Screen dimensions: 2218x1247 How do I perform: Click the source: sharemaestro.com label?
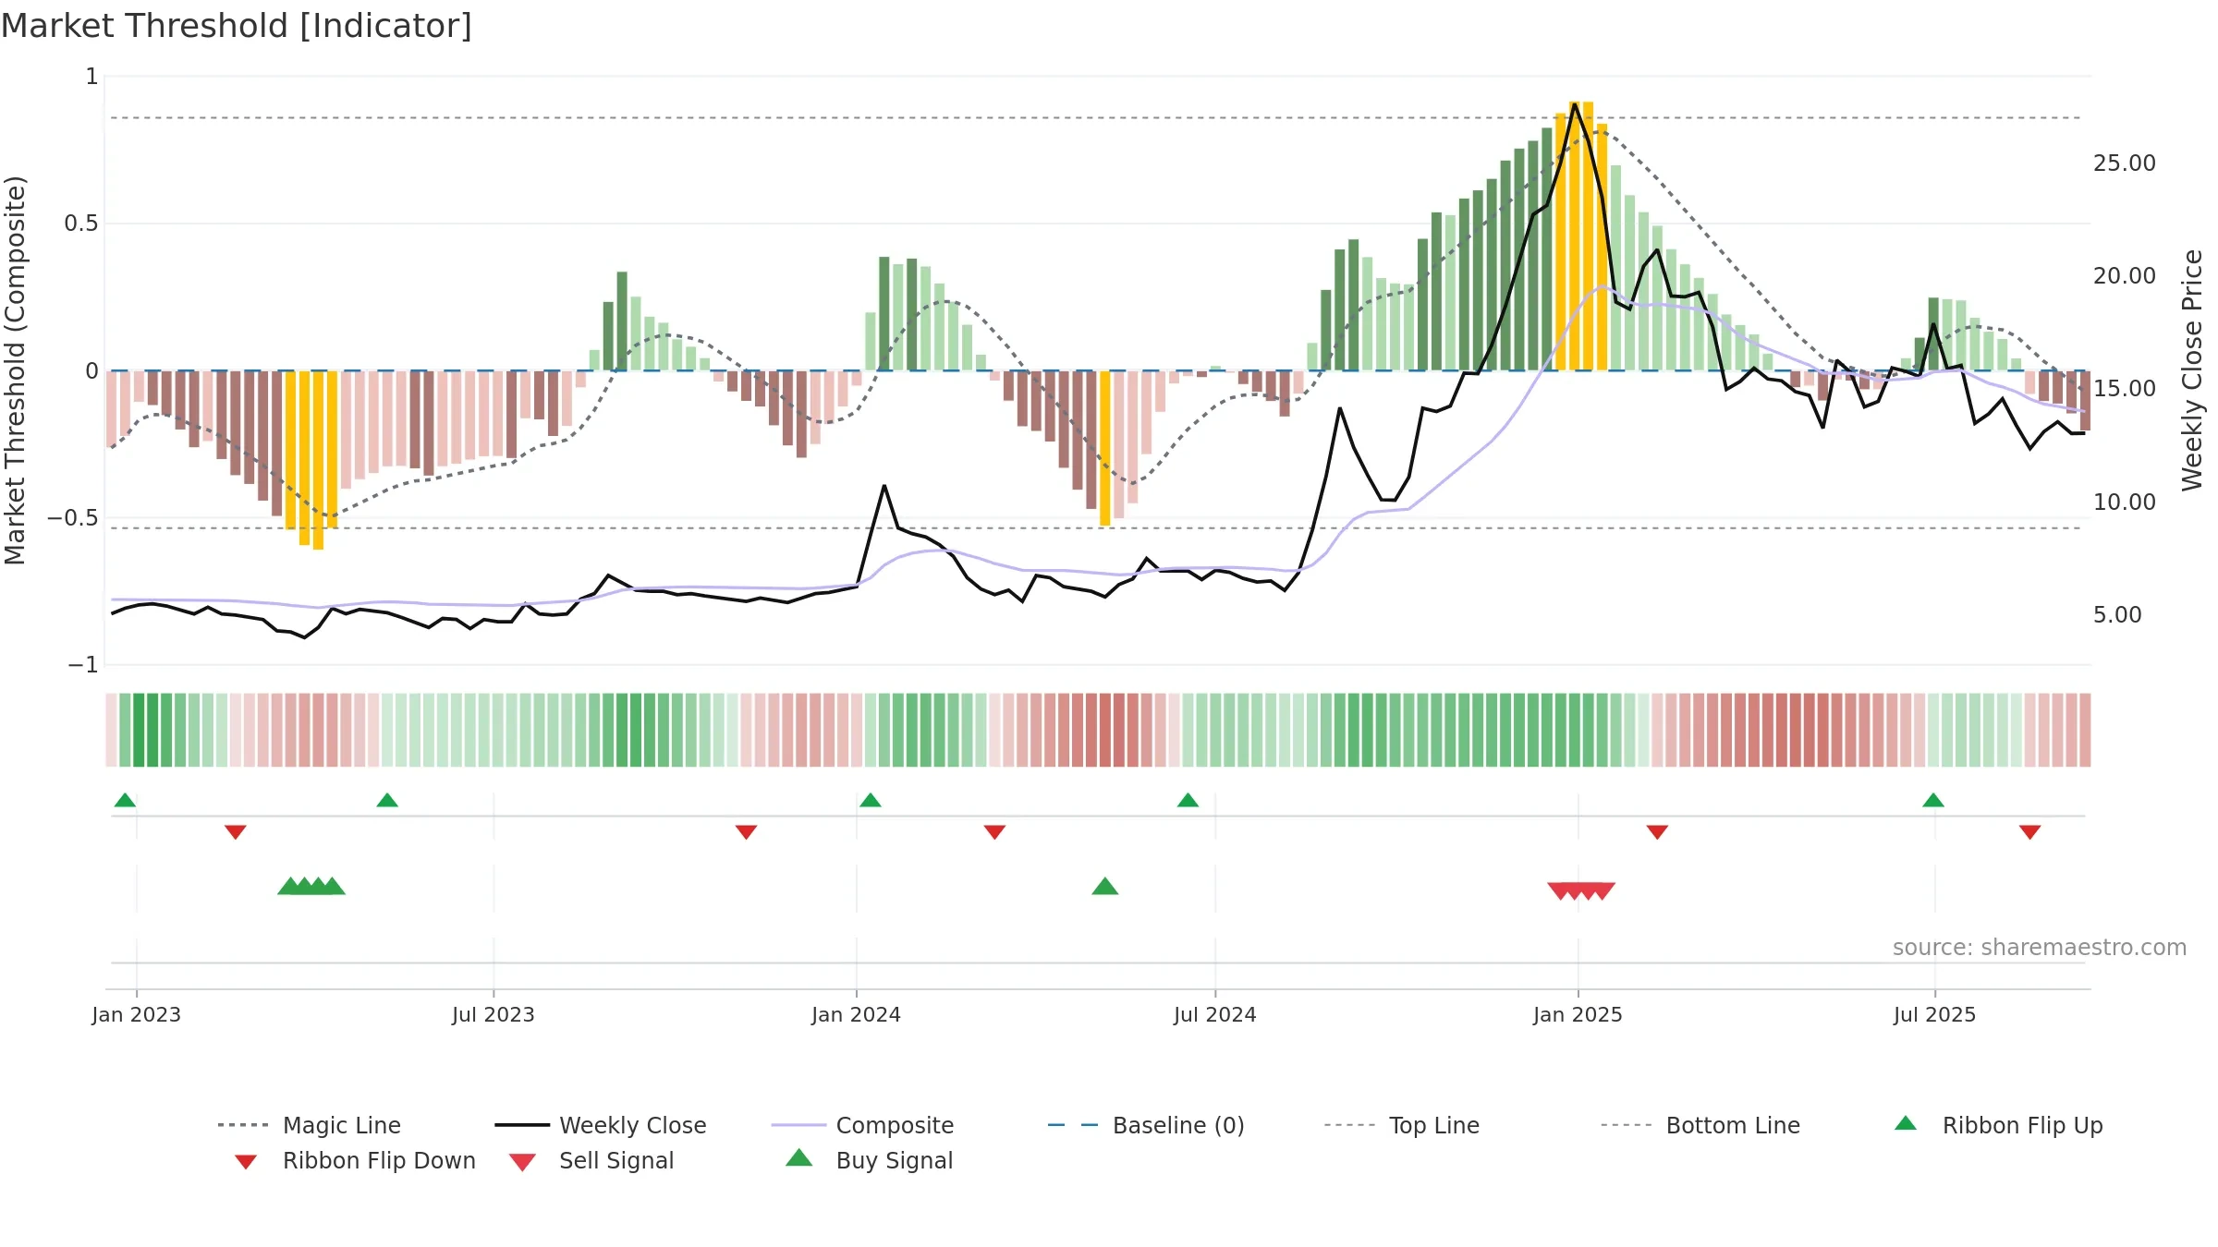(2040, 948)
